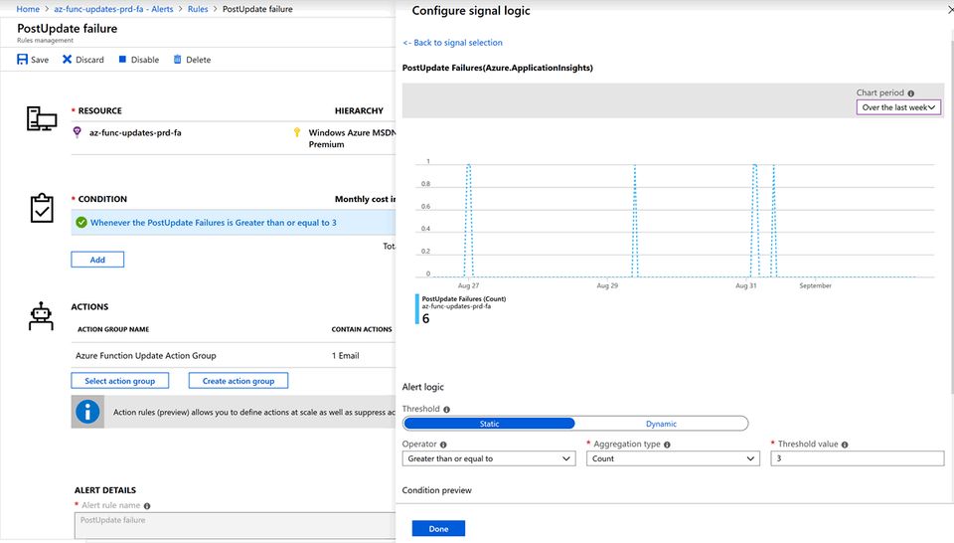Open Rules breadcrumb
Screen dimensions: 954x543
pyautogui.click(x=198, y=9)
